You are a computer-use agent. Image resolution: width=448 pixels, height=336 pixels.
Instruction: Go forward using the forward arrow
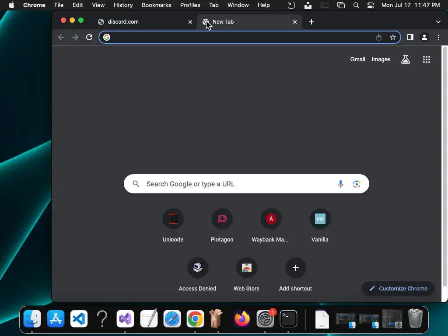pyautogui.click(x=75, y=37)
